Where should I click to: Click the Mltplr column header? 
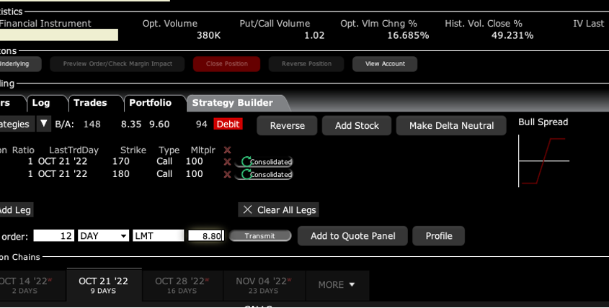click(203, 150)
